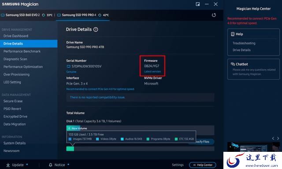Click the compact view window icon
This screenshot has height=169, width=282.
pyautogui.click(x=198, y=4)
